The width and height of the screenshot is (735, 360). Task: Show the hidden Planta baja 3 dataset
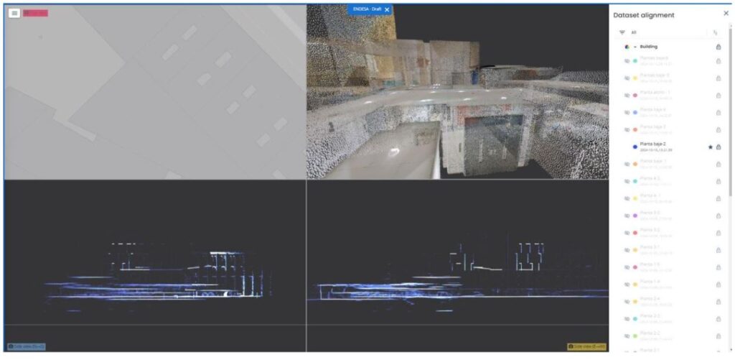(627, 129)
